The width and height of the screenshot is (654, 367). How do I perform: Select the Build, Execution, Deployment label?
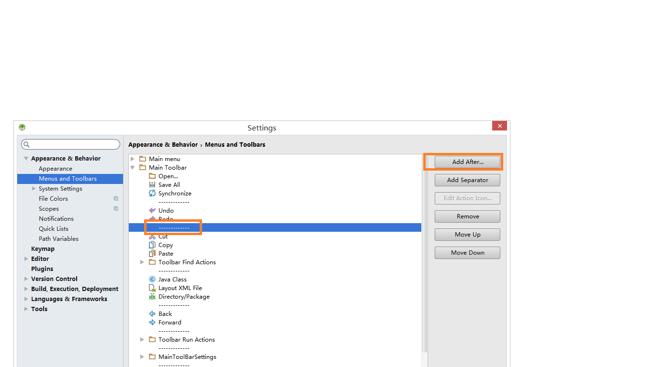point(75,289)
